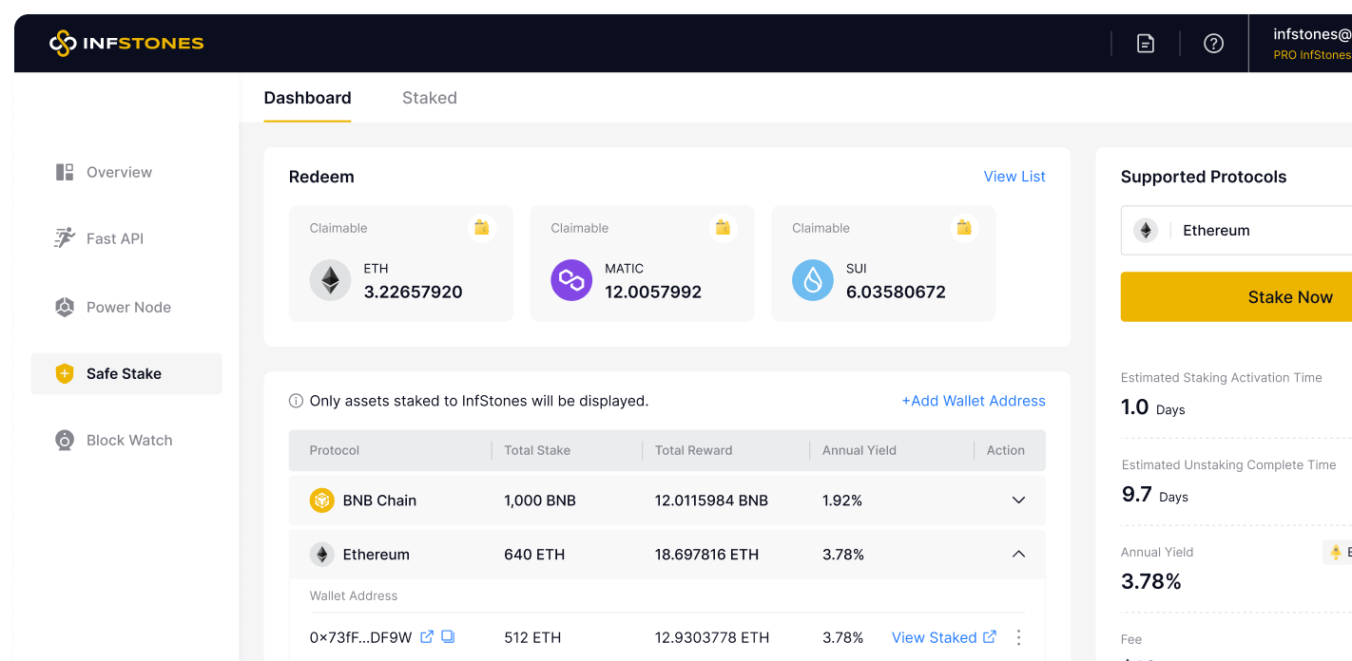The height and width of the screenshot is (661, 1352).
Task: Click the 640 ETH total stake cell
Action: pyautogui.click(x=534, y=555)
